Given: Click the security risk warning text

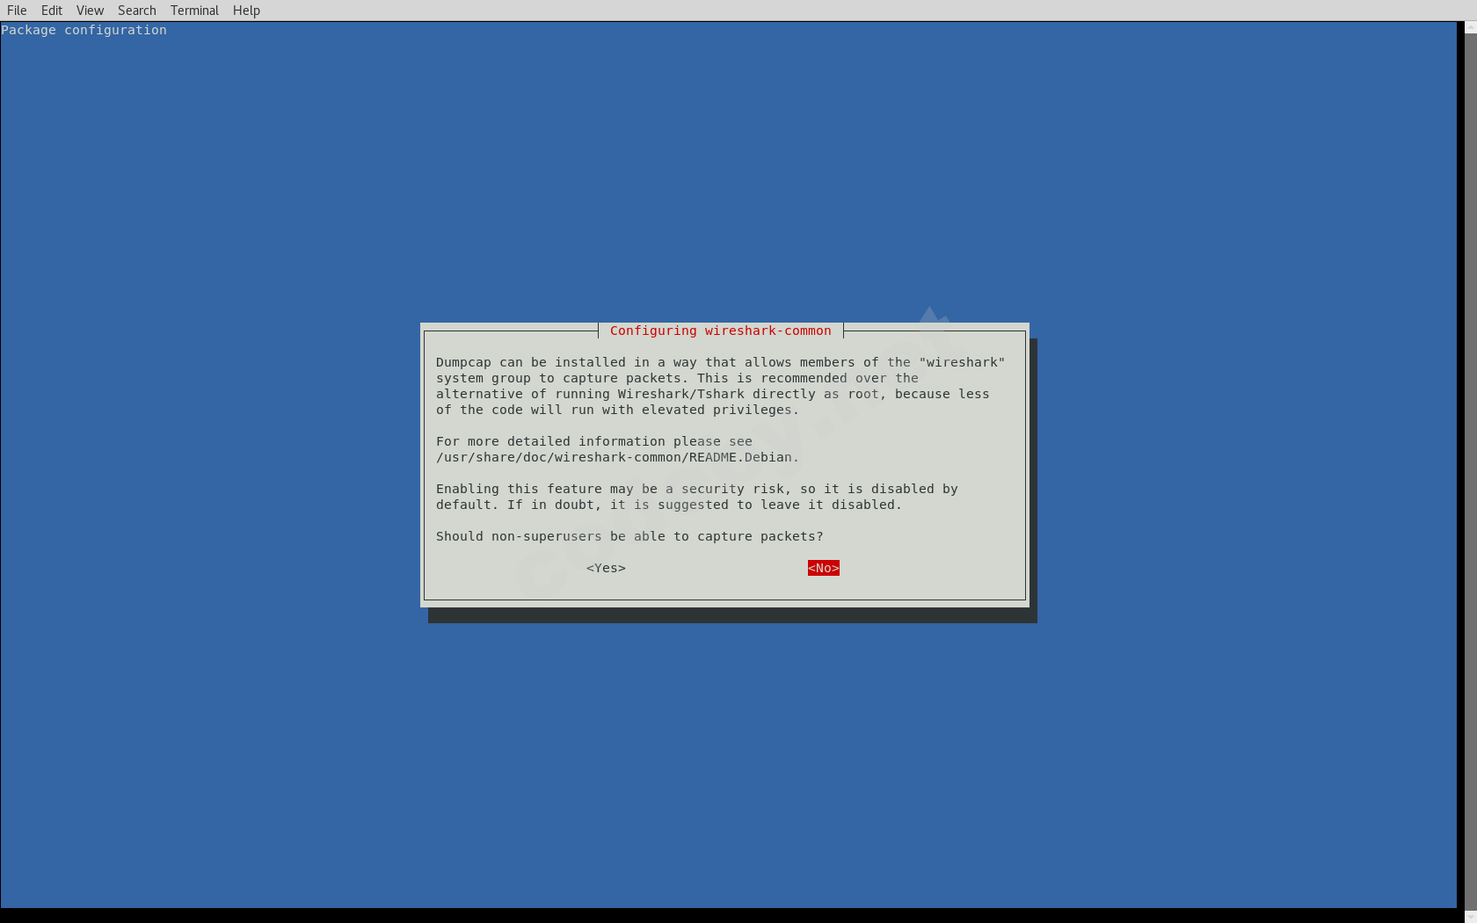Looking at the screenshot, I should click(x=695, y=497).
